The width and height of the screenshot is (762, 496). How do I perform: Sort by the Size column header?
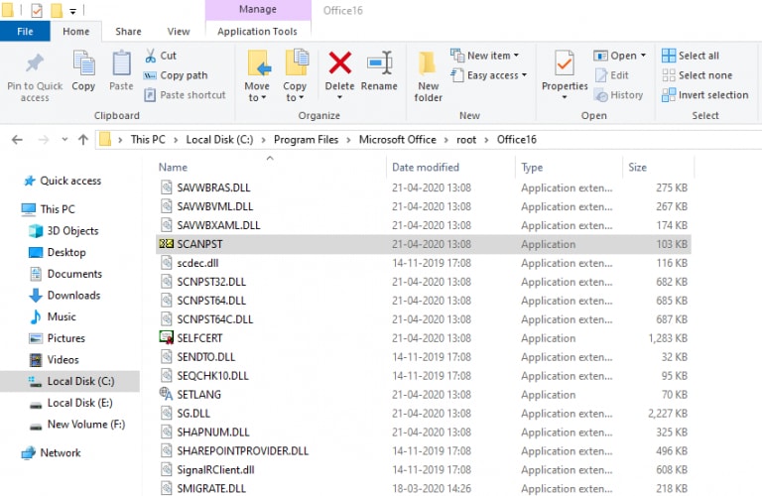coord(637,167)
